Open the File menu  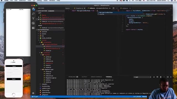coord(11,1)
